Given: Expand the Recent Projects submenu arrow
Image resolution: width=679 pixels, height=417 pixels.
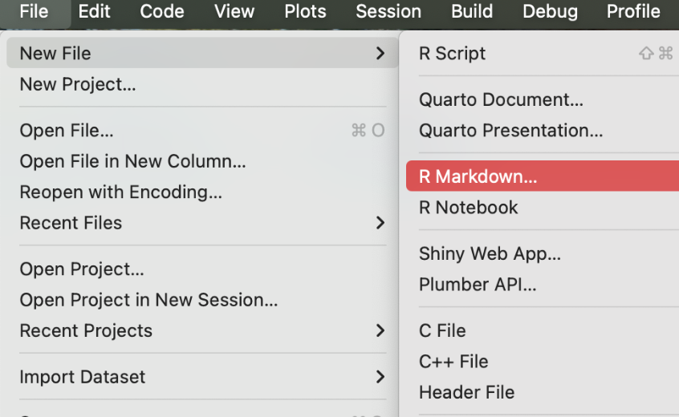Looking at the screenshot, I should pyautogui.click(x=380, y=330).
